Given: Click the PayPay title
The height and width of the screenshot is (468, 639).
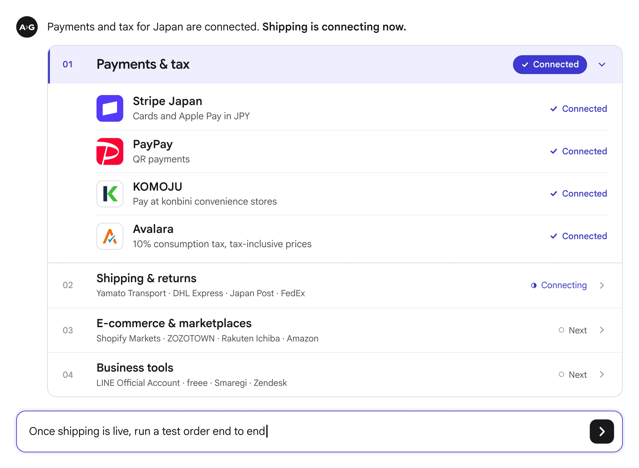Looking at the screenshot, I should point(153,145).
